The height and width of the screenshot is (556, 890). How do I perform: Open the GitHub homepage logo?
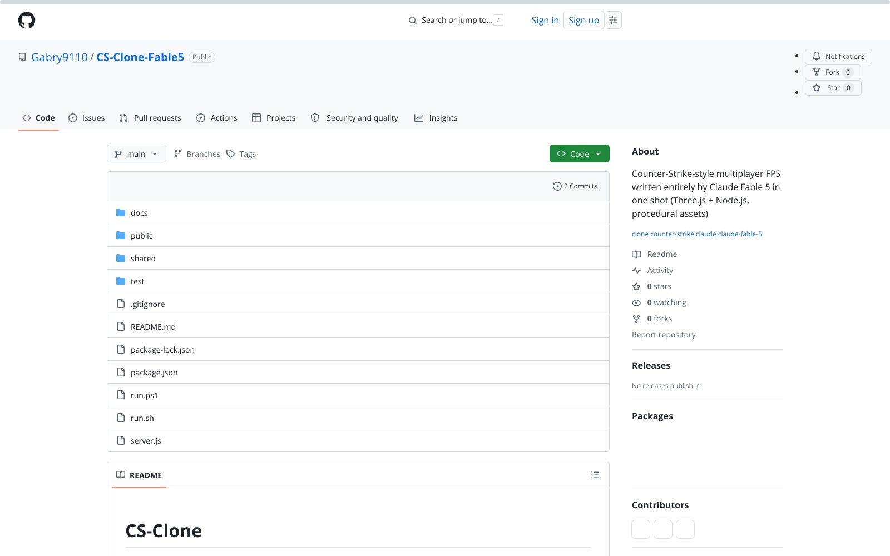(27, 21)
